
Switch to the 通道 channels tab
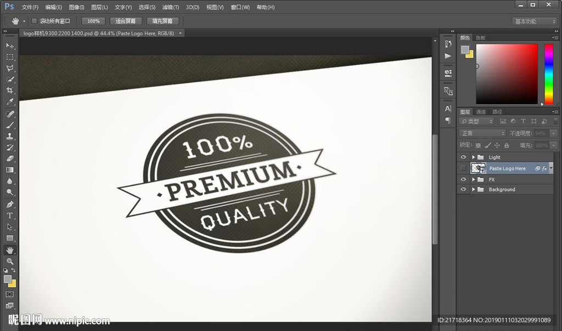click(x=481, y=112)
